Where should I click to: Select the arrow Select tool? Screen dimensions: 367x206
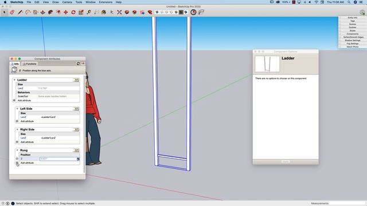point(5,12)
